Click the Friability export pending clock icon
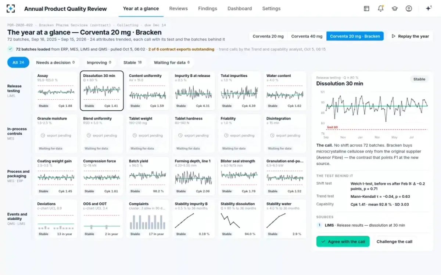This screenshot has height=275, width=441. pos(226,135)
